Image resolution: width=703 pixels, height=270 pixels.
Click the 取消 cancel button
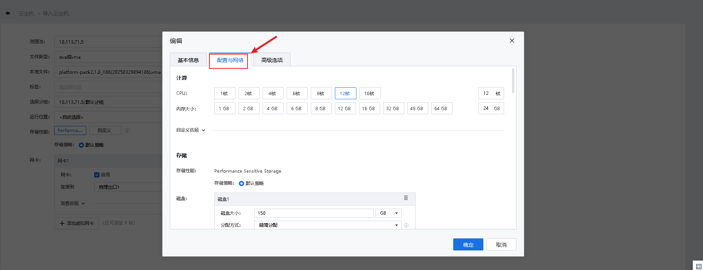(501, 245)
